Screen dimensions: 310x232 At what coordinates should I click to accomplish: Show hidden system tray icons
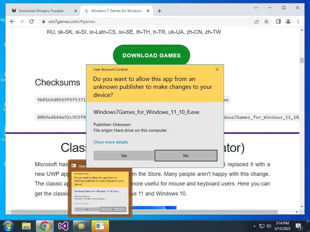coord(254,226)
